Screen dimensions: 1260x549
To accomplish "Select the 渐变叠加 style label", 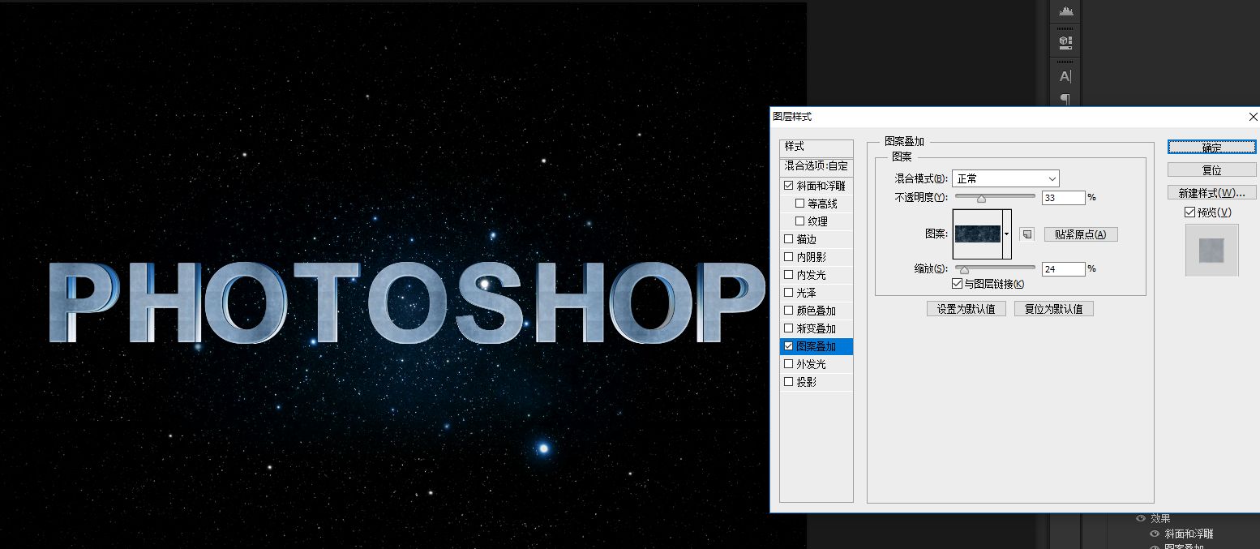I will pyautogui.click(x=816, y=328).
